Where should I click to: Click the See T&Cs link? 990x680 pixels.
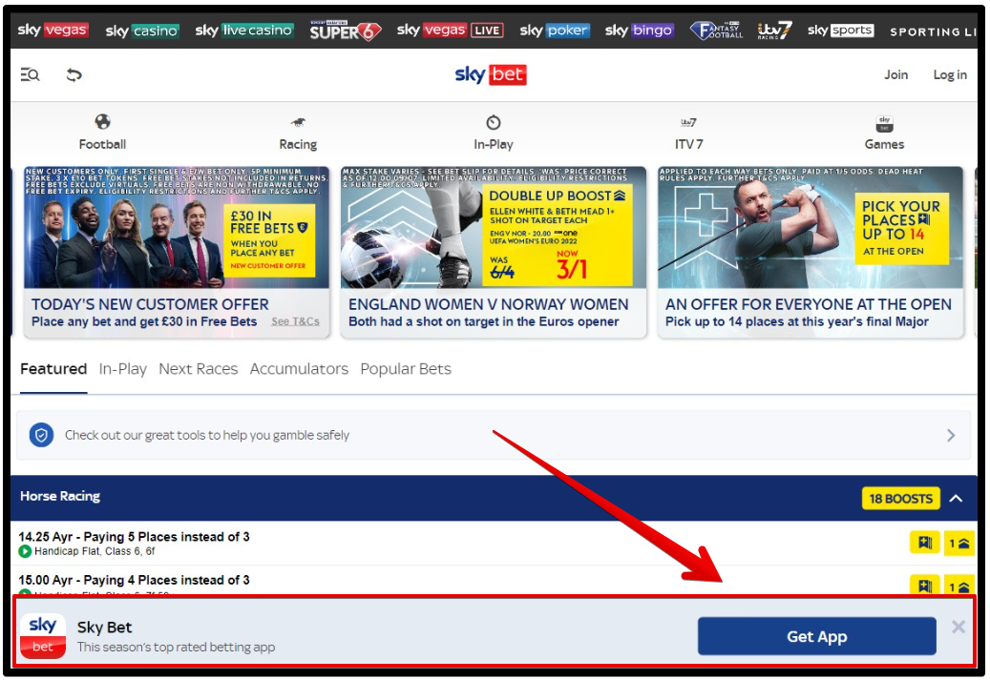tap(296, 321)
